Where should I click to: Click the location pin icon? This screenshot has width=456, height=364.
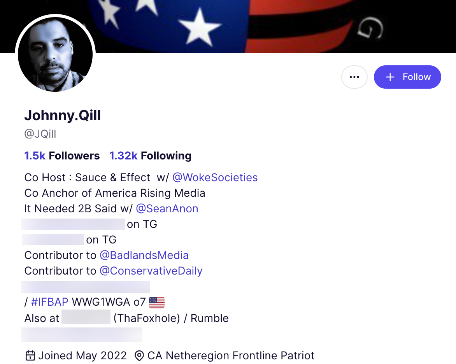(139, 355)
